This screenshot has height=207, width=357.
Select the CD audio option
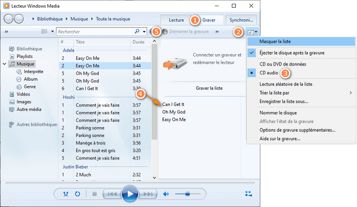tap(269, 73)
